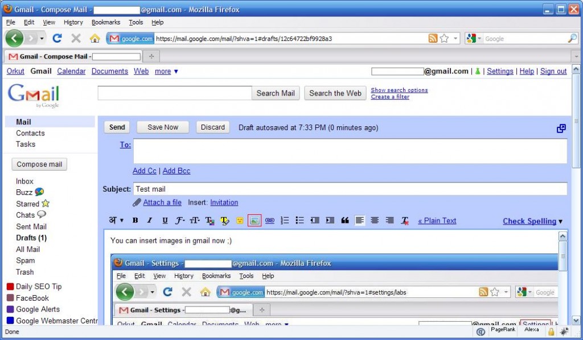Apply italic formatting in compose toolbar

click(150, 221)
